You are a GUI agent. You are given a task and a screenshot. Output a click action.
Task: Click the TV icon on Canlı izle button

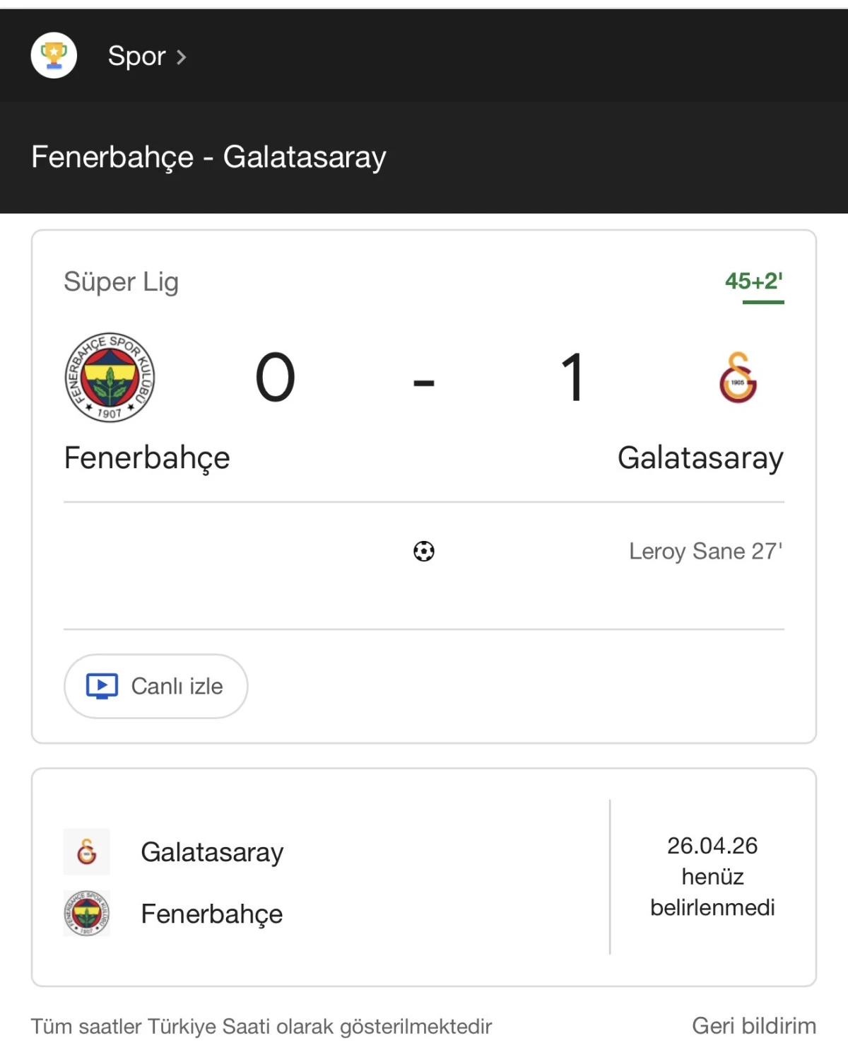101,685
